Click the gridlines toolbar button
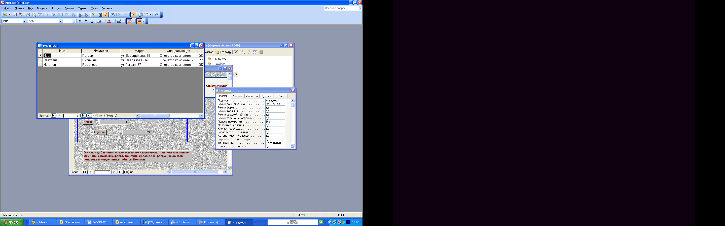Viewport: 725px width, 226px height. point(129,21)
